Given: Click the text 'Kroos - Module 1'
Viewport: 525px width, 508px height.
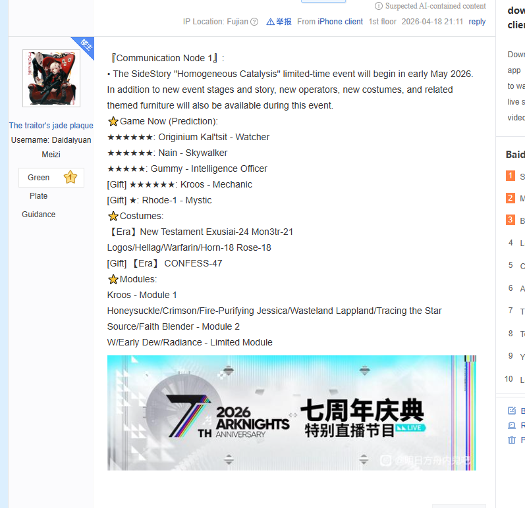Looking at the screenshot, I should coord(142,295).
